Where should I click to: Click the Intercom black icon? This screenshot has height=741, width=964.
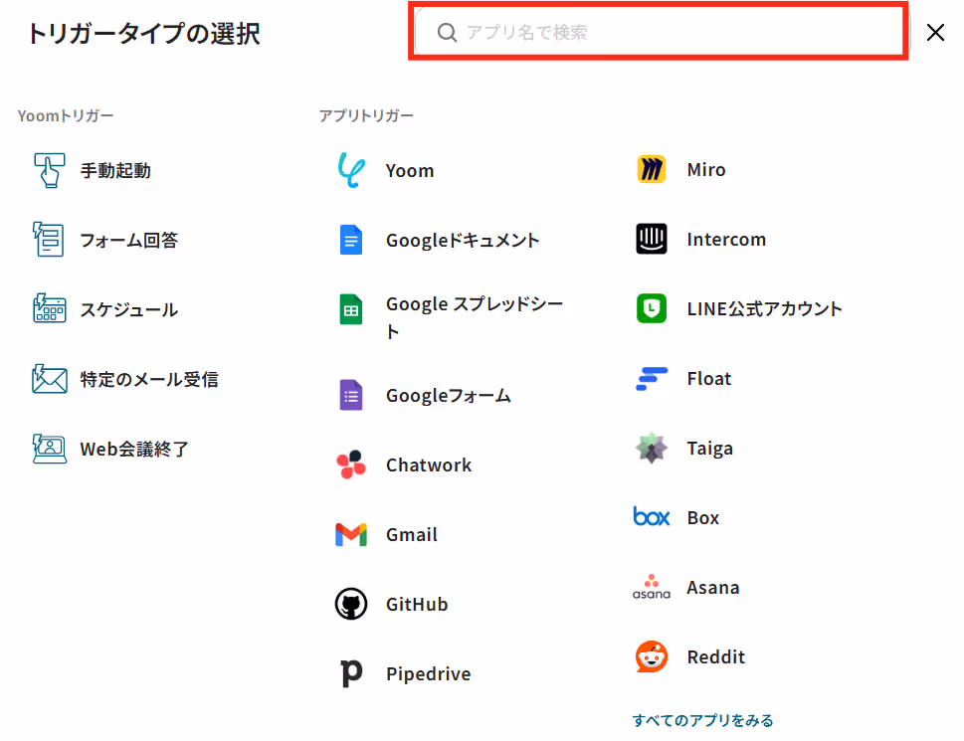click(652, 239)
